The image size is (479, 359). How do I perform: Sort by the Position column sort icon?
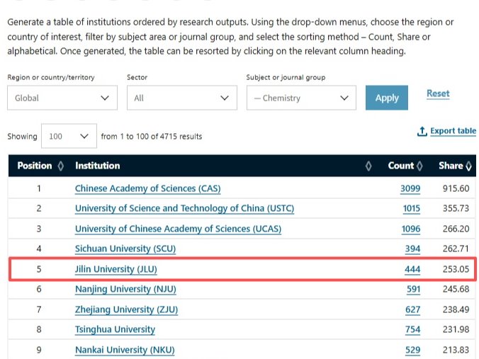60,166
